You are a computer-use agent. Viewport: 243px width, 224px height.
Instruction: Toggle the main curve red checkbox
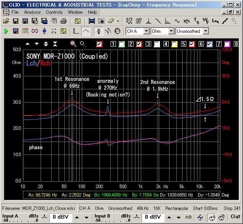click(x=99, y=44)
